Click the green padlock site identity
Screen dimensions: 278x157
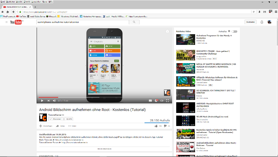click(20, 12)
